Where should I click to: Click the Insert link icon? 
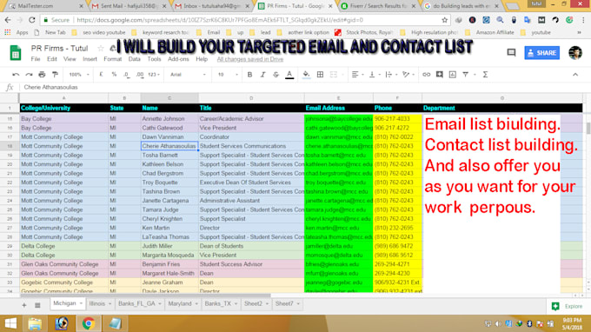point(426,75)
